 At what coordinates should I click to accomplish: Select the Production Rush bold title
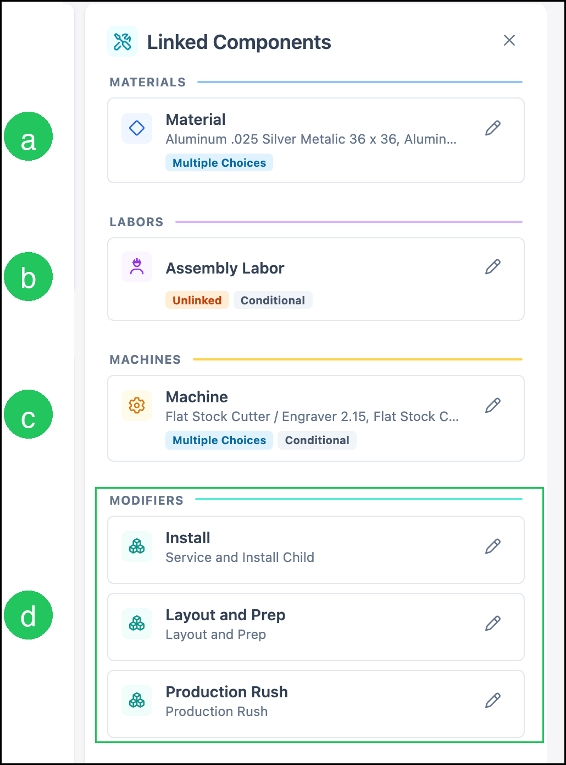pyautogui.click(x=227, y=692)
